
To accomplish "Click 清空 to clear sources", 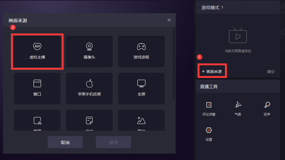I will (271, 72).
